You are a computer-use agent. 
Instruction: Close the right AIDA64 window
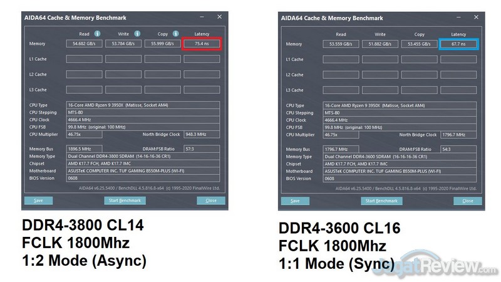tap(476, 18)
